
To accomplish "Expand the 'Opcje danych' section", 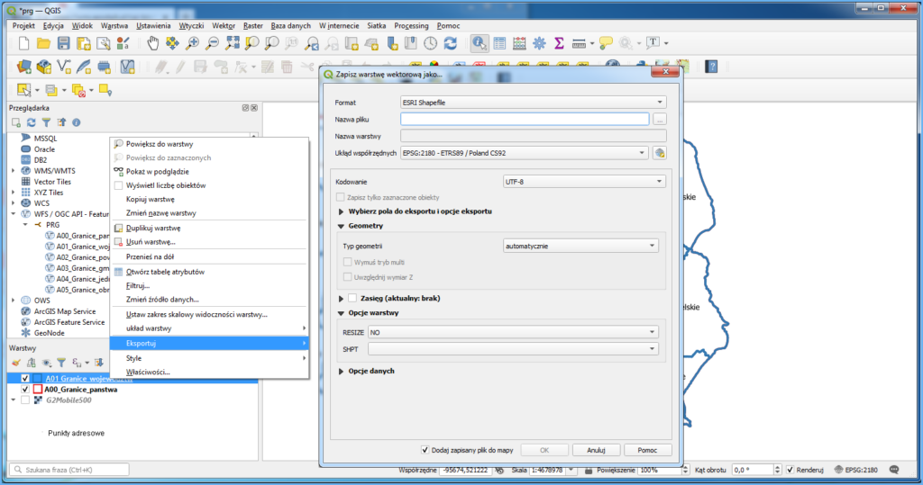I will 342,371.
